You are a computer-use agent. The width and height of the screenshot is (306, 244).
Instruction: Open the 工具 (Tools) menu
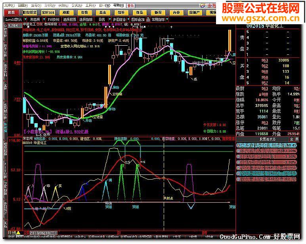pyautogui.click(x=90, y=5)
